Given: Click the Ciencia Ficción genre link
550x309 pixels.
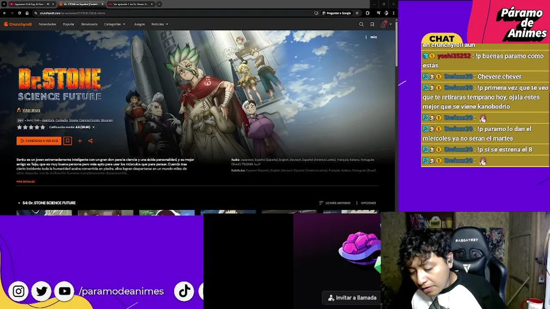Looking at the screenshot, I should (x=89, y=121).
